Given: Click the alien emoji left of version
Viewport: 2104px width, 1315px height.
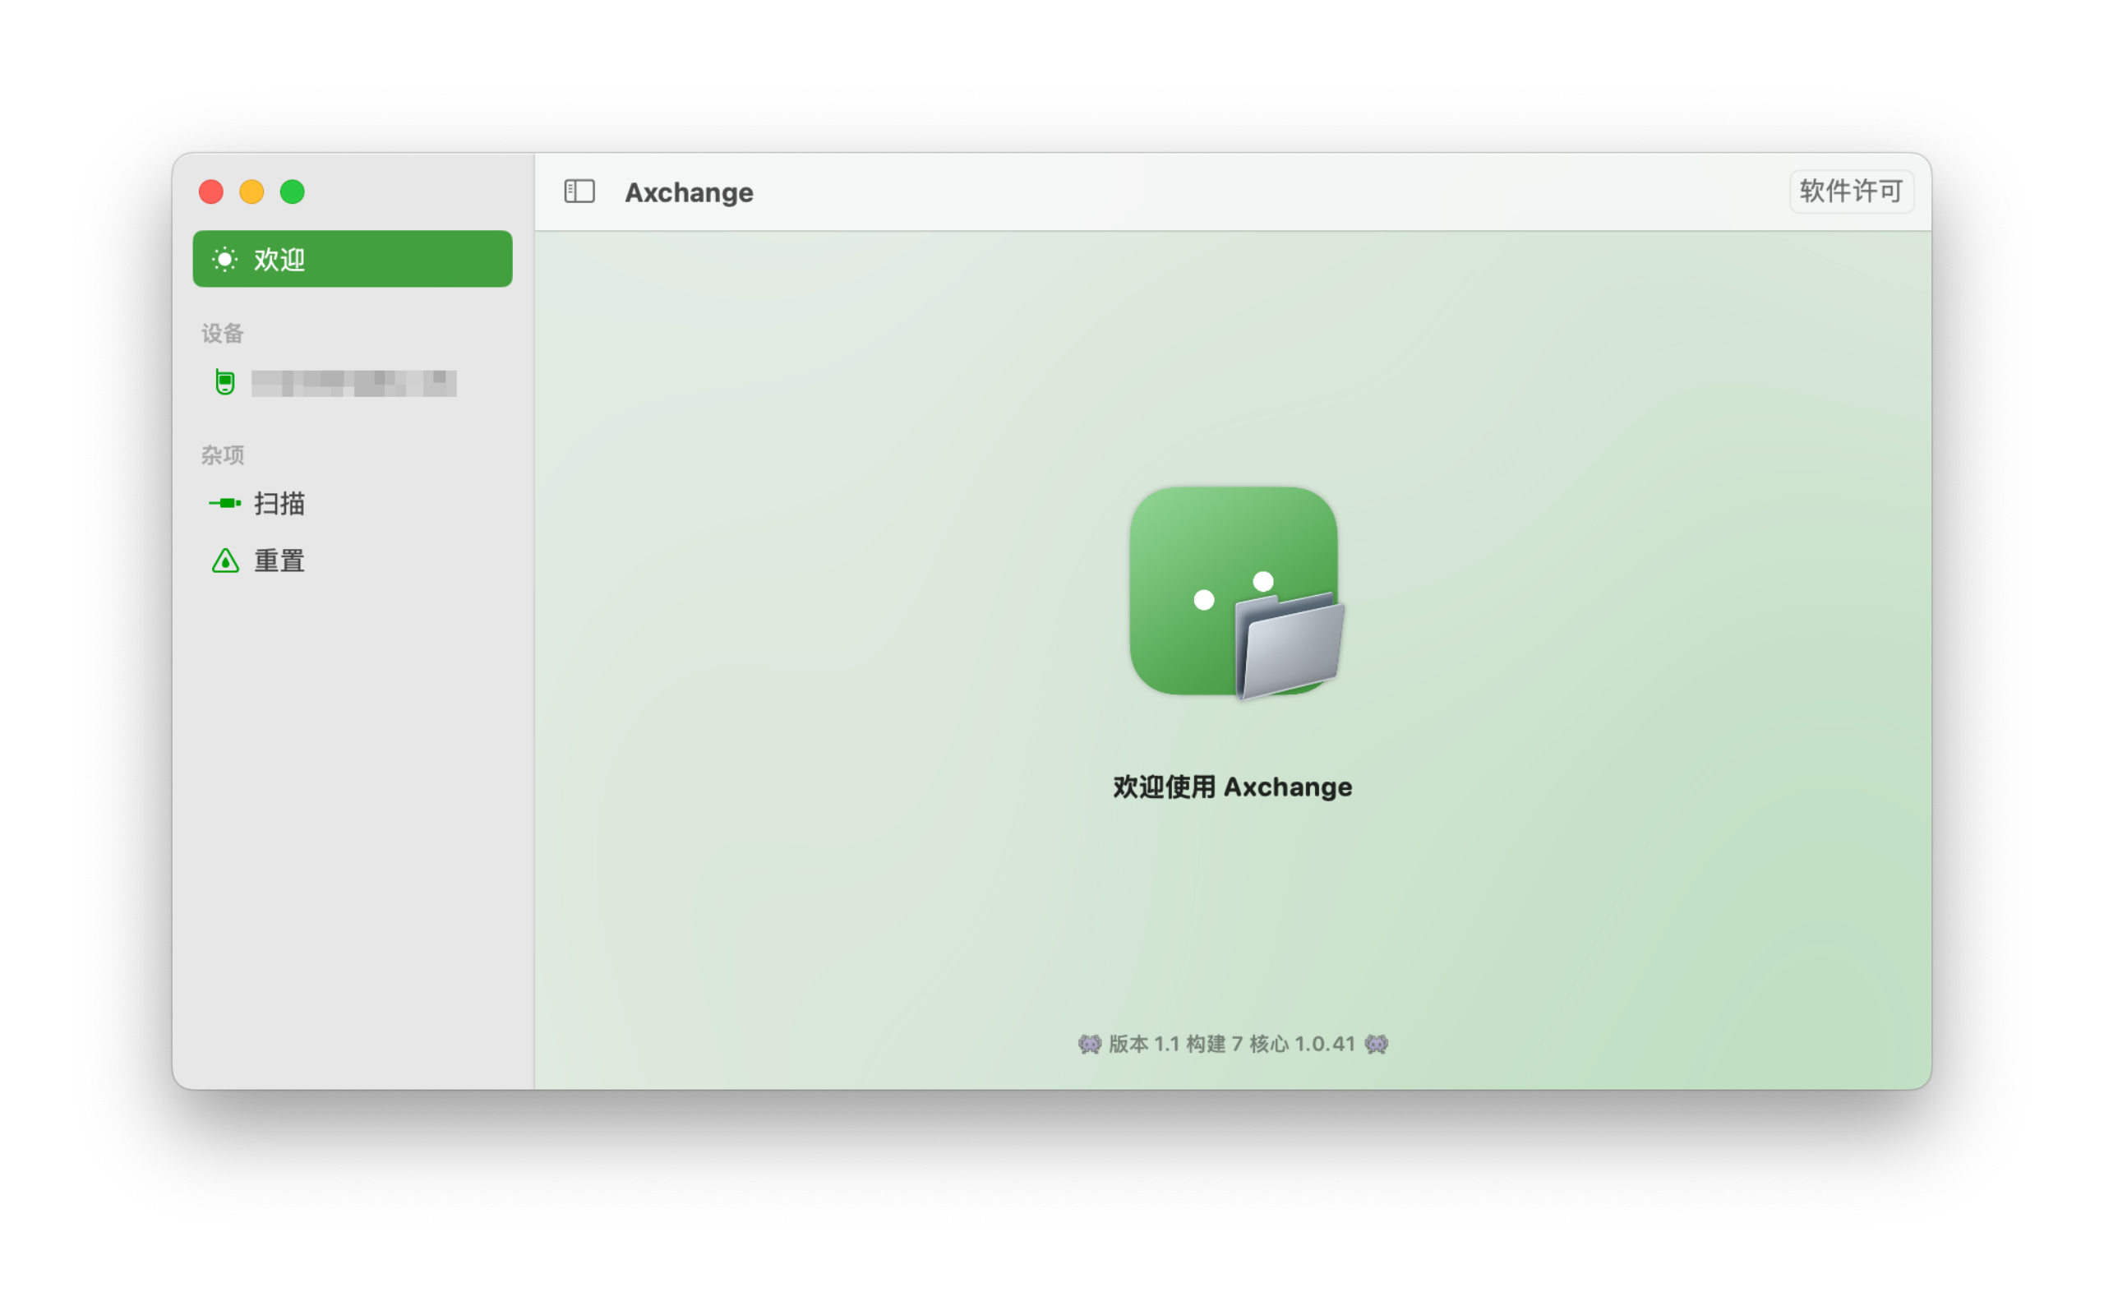Looking at the screenshot, I should (x=1089, y=1044).
